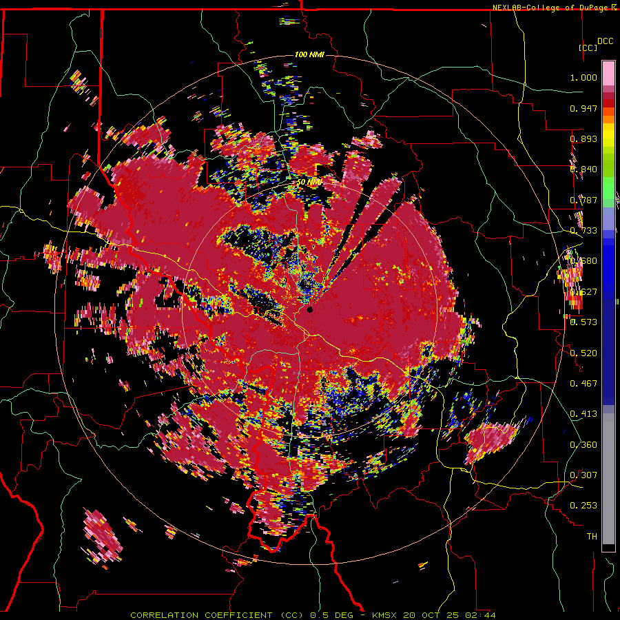Click the "02:44" timestamp in caption
This screenshot has height=620, width=620.
click(x=480, y=615)
